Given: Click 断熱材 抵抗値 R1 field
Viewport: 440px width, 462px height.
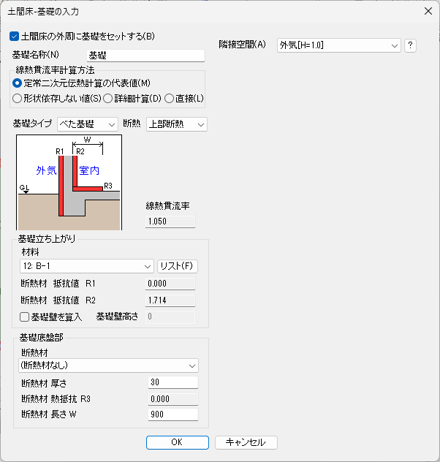Looking at the screenshot, I should [x=170, y=284].
